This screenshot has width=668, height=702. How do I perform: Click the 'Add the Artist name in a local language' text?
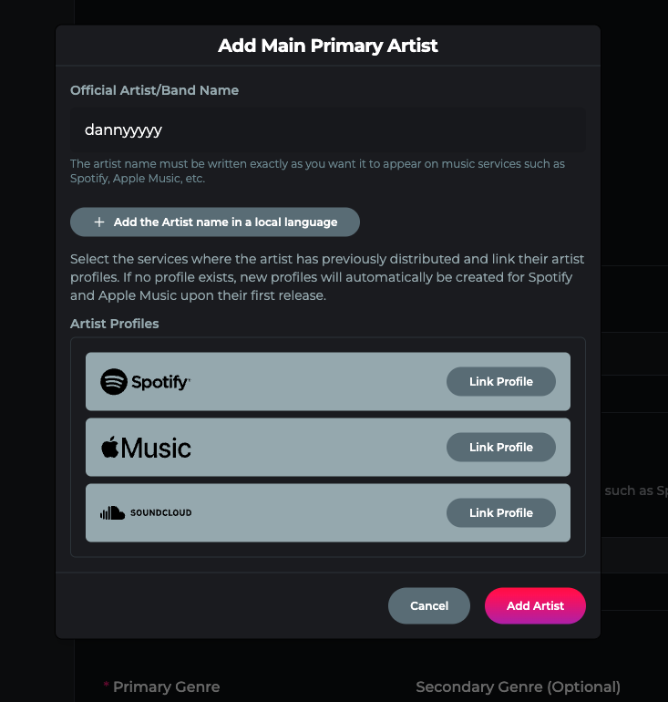(x=225, y=222)
